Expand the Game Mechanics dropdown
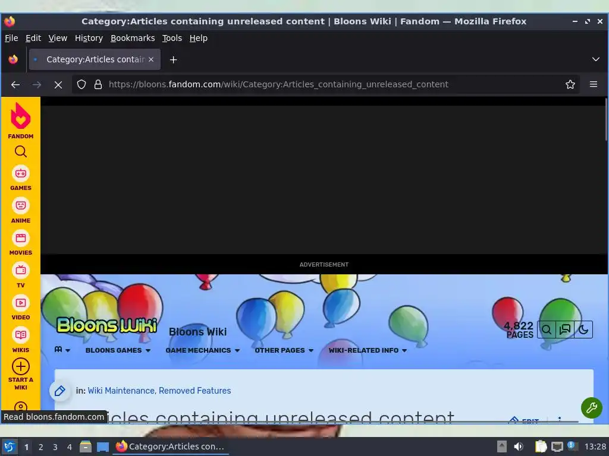Image resolution: width=609 pixels, height=456 pixels. coord(202,350)
